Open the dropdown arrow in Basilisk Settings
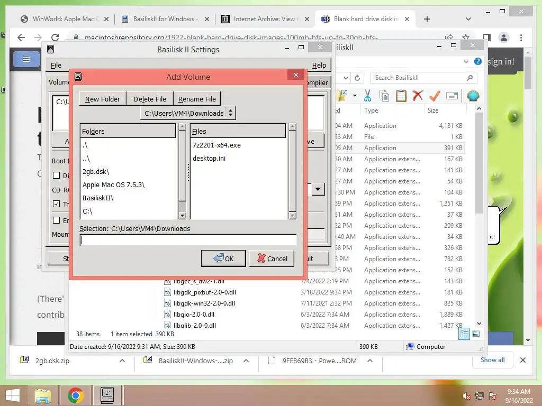 point(318,189)
